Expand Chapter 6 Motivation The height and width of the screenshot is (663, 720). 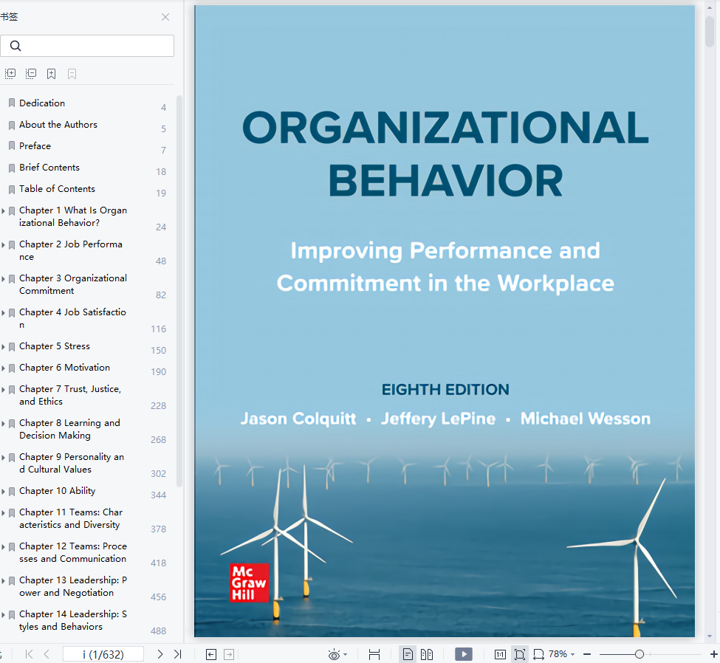(3, 368)
